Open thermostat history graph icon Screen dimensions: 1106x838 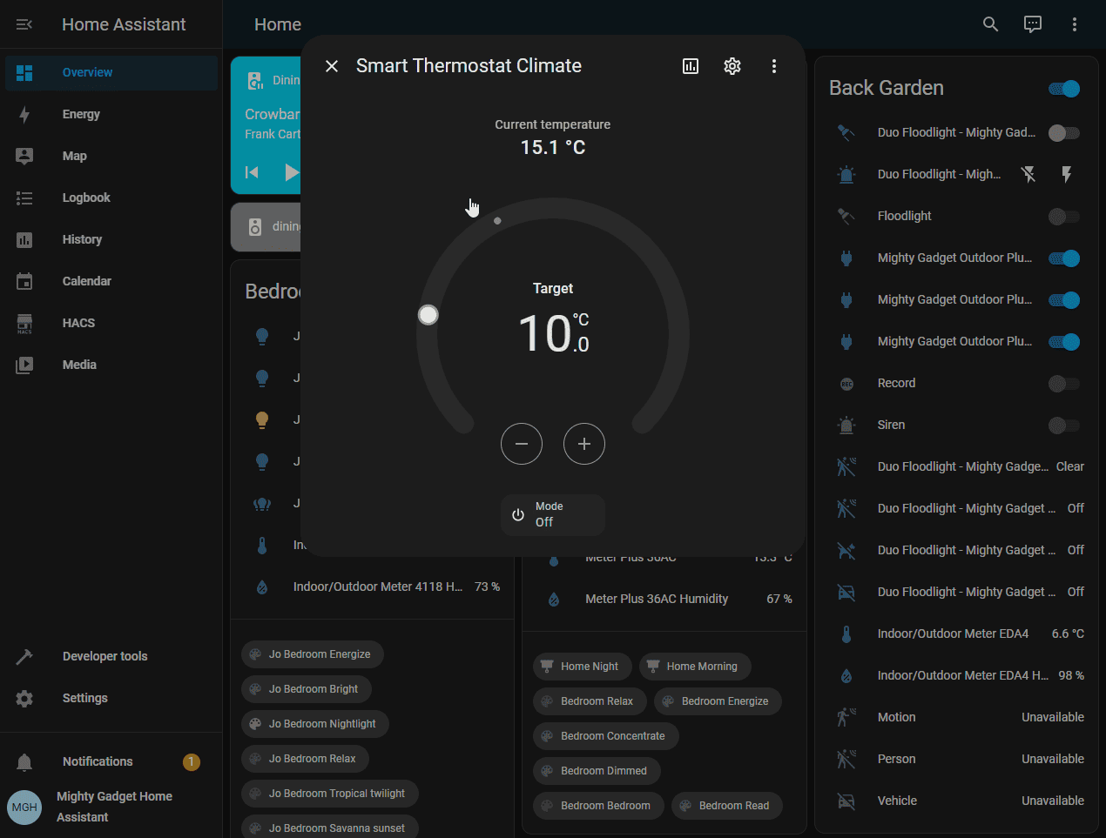coord(691,66)
